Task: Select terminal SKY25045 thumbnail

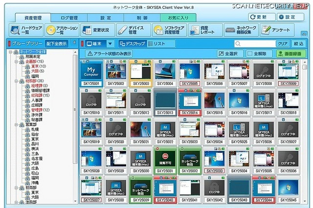Action: pos(288,189)
